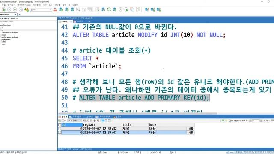Tick the select-all checkbox beside id header
274x154 pixels.
click(x=60, y=125)
